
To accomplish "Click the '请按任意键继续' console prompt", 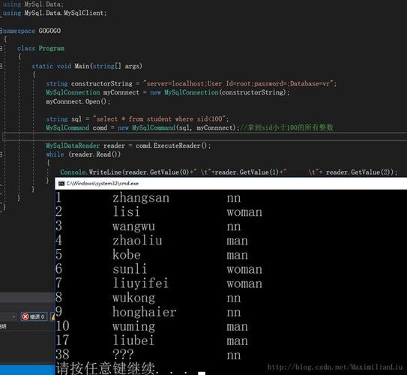I will tap(105, 368).
